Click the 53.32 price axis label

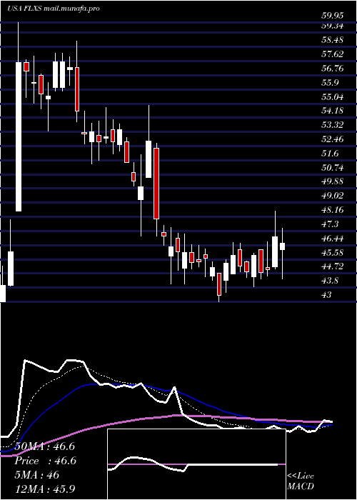pyautogui.click(x=333, y=125)
